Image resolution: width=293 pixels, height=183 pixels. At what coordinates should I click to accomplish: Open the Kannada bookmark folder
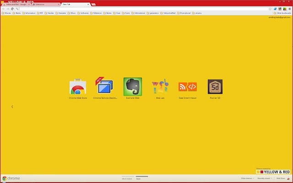pos(60,13)
